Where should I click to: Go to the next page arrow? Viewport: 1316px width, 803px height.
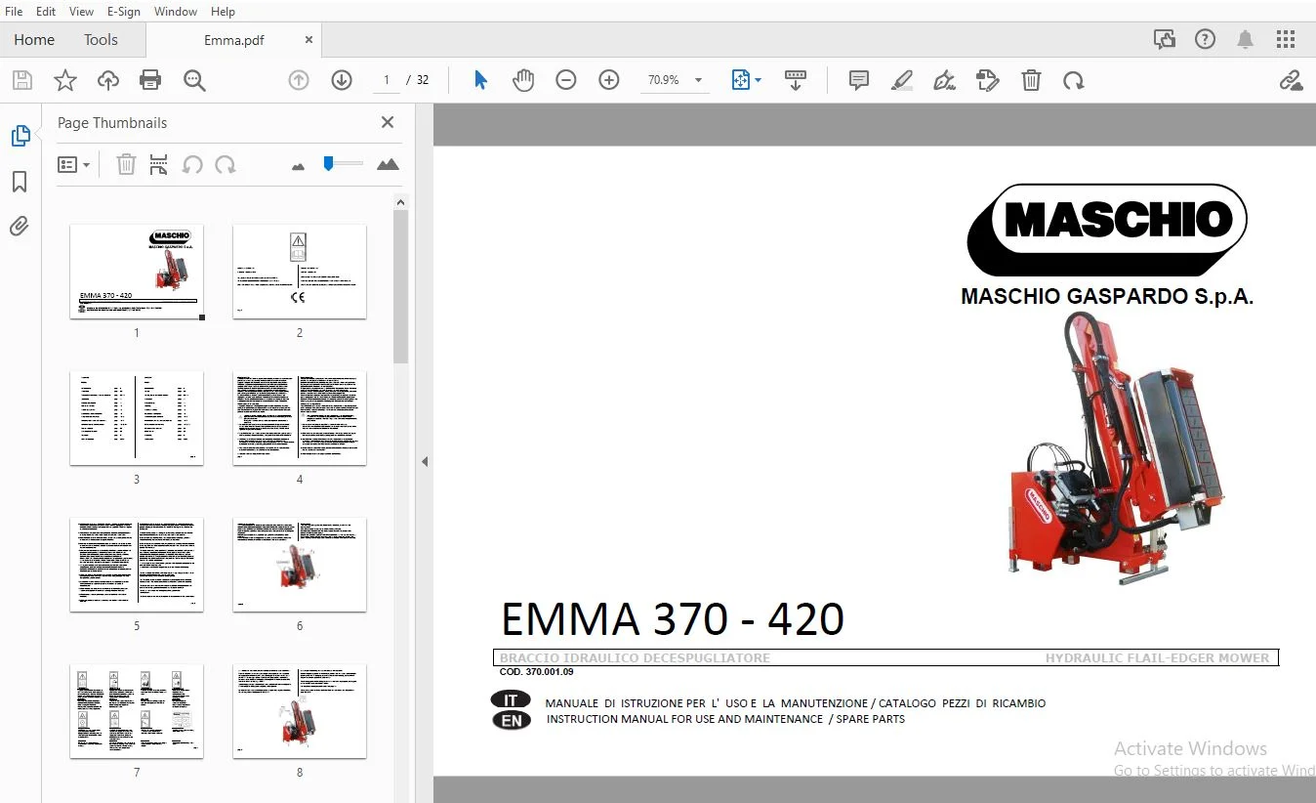pos(342,80)
